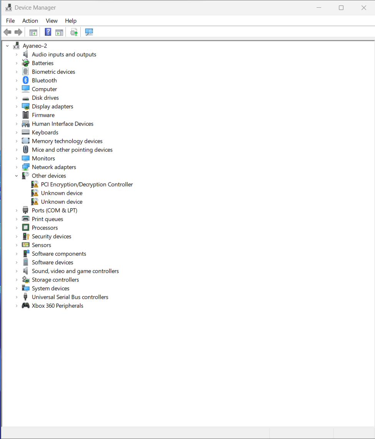Maximize the Device Manager window
The width and height of the screenshot is (375, 439).
[x=341, y=8]
